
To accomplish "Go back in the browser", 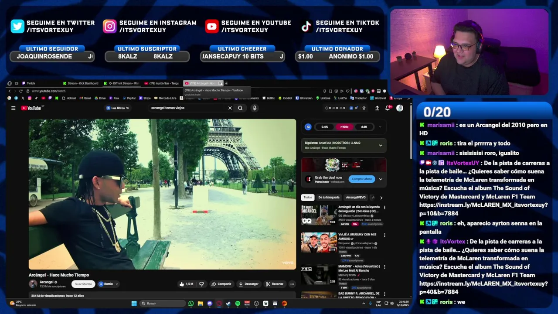I will (10, 91).
